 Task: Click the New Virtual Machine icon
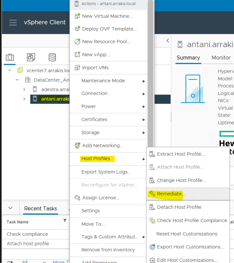77,16
